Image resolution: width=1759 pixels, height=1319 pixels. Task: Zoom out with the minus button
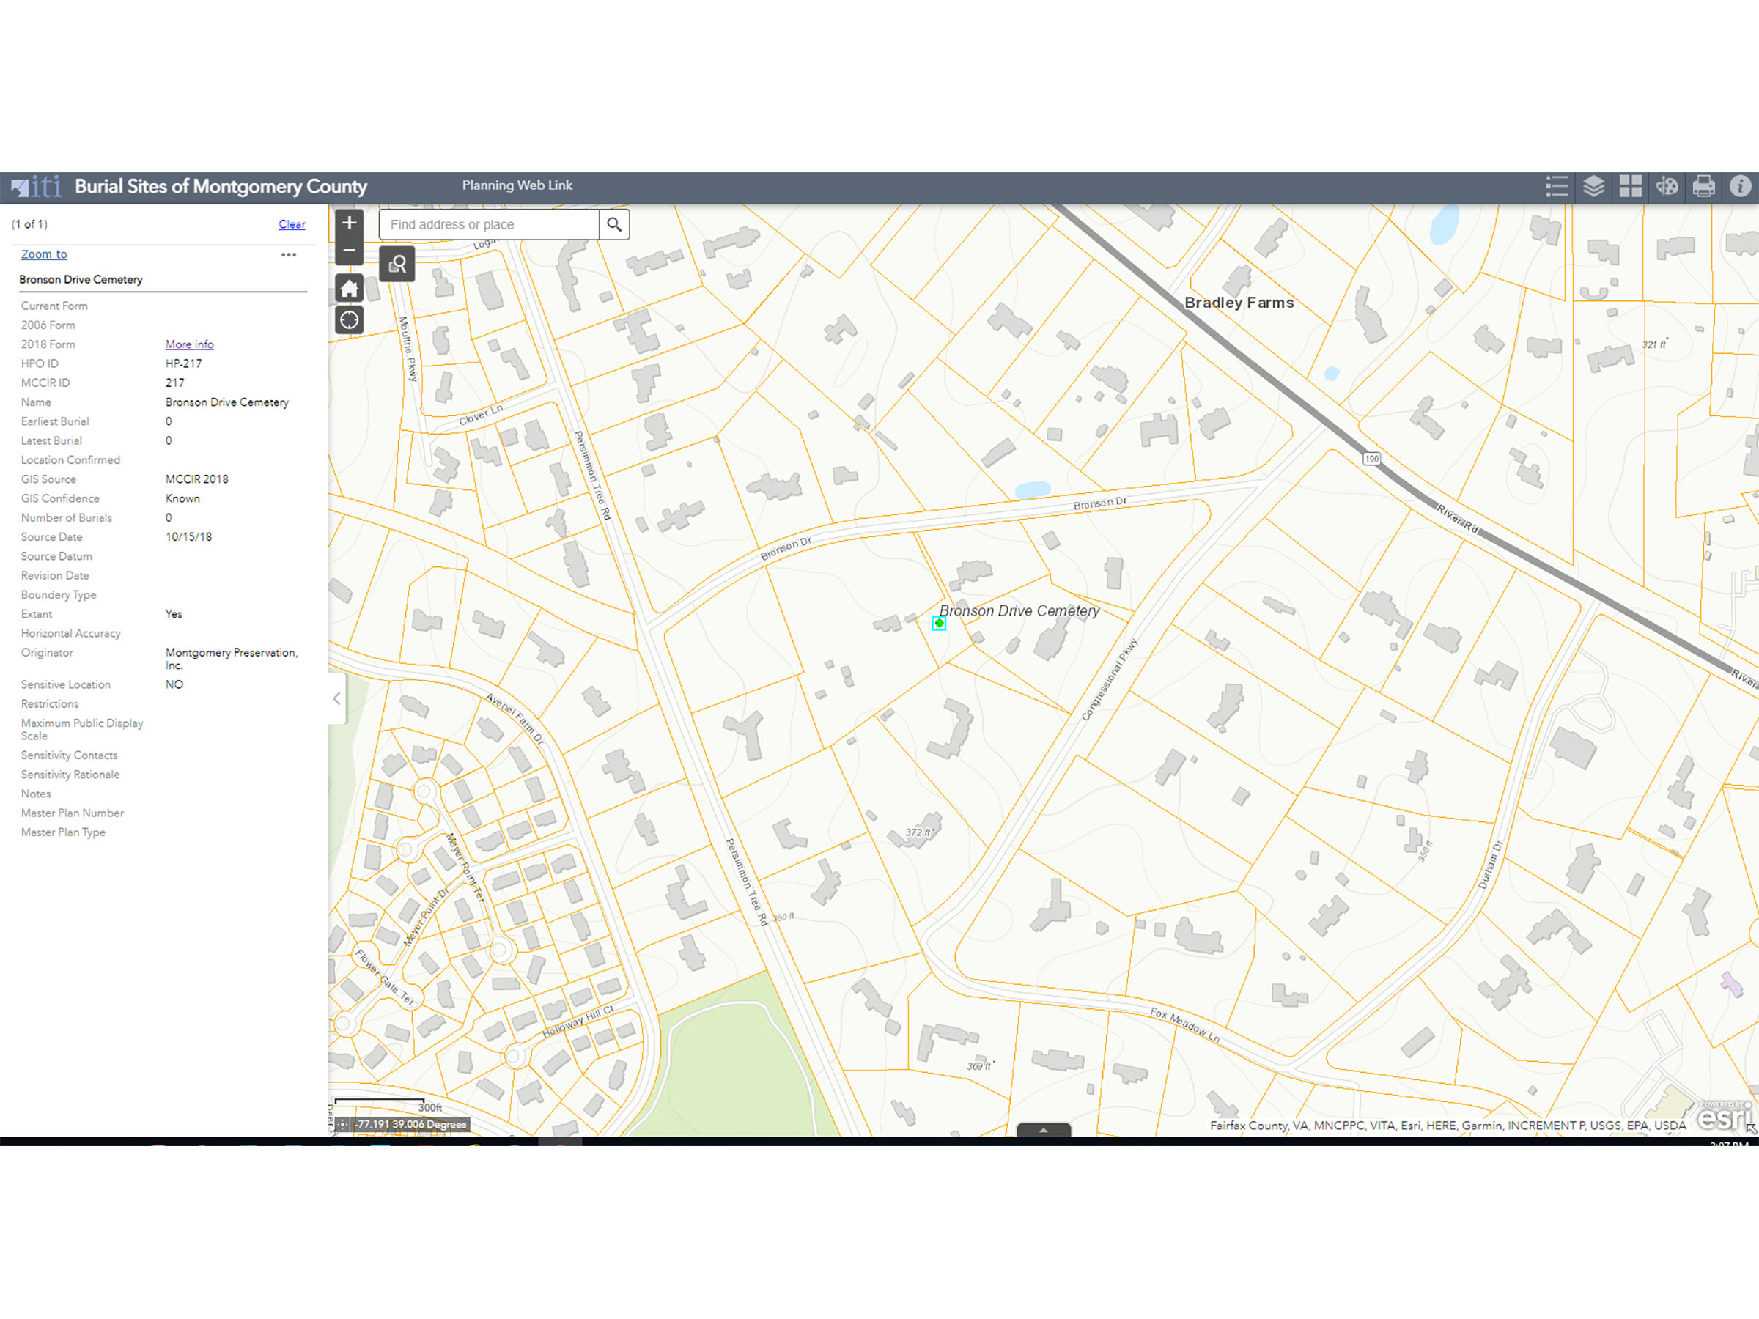point(349,251)
